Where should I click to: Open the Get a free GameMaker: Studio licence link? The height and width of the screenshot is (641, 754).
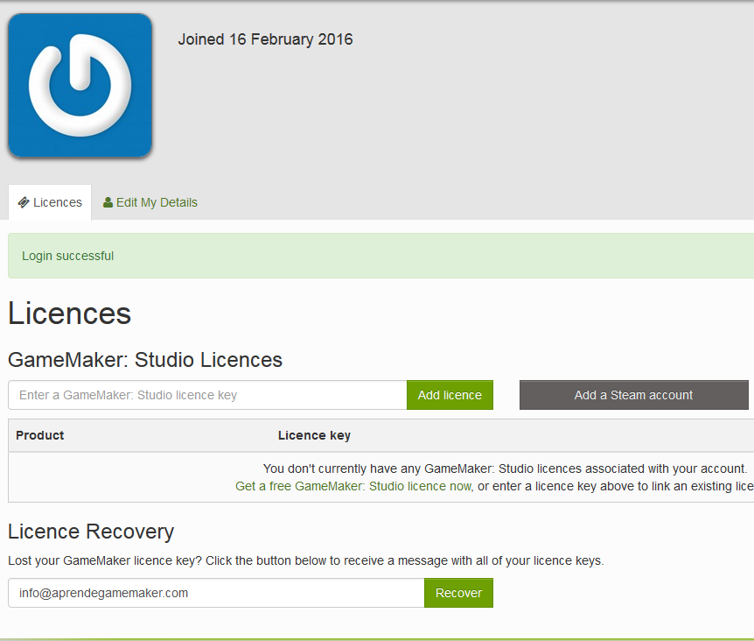[353, 486]
